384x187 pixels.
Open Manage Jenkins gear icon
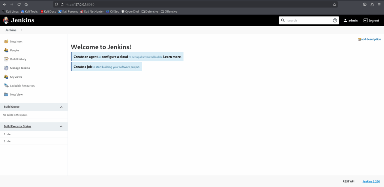[6, 68]
